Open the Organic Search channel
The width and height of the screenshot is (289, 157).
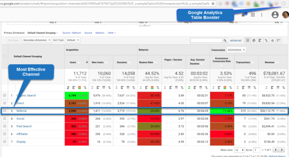tap(26, 95)
